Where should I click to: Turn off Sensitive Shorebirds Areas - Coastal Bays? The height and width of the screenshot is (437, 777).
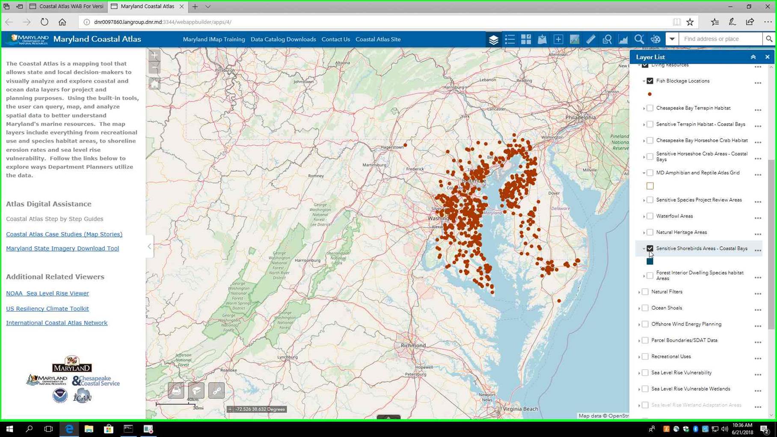(650, 248)
